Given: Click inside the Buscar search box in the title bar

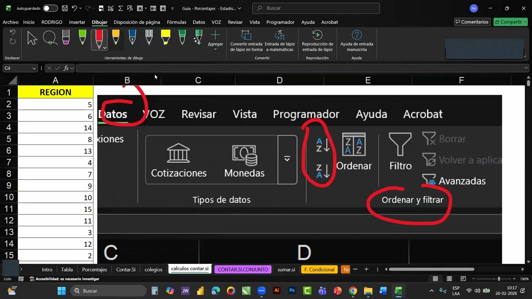Looking at the screenshot, I should coord(316,8).
